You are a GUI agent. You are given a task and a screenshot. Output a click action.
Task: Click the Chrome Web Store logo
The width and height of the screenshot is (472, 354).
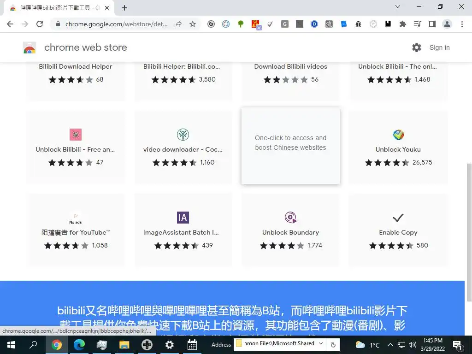point(29,47)
